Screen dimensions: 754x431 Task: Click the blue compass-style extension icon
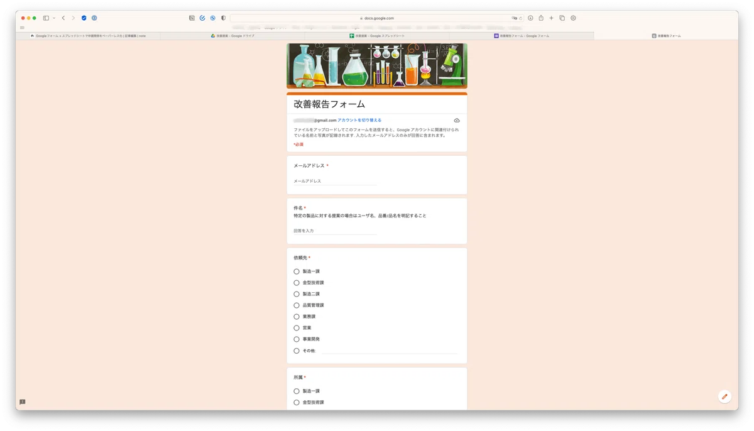(213, 18)
